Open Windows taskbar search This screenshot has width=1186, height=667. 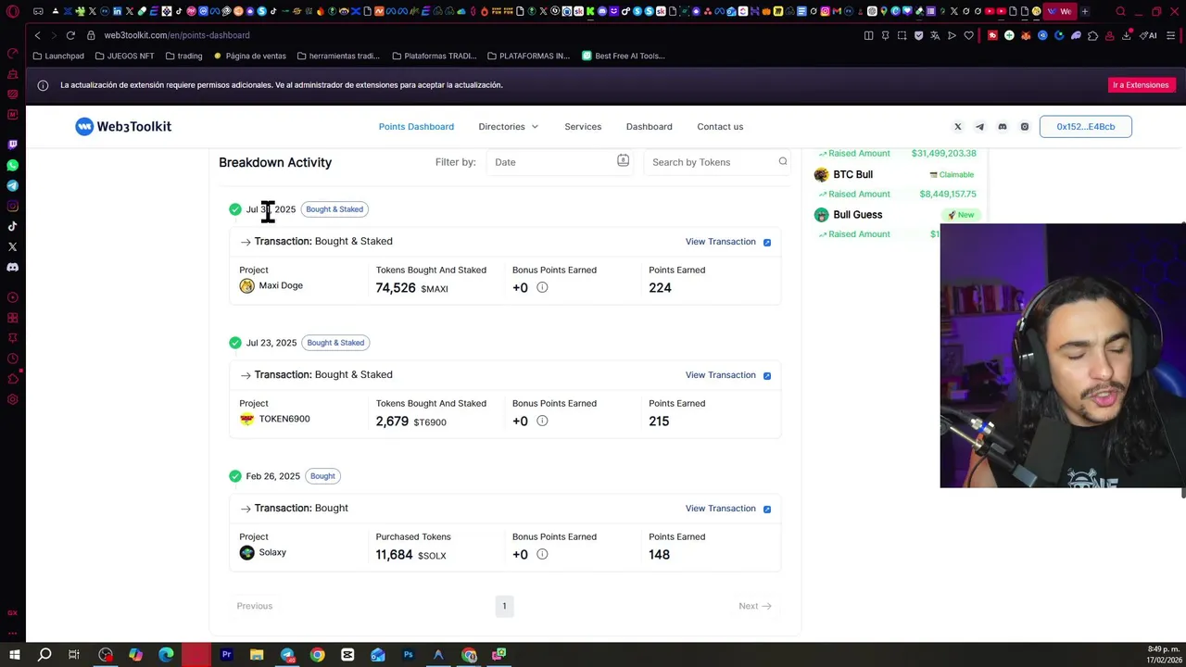[x=44, y=655]
